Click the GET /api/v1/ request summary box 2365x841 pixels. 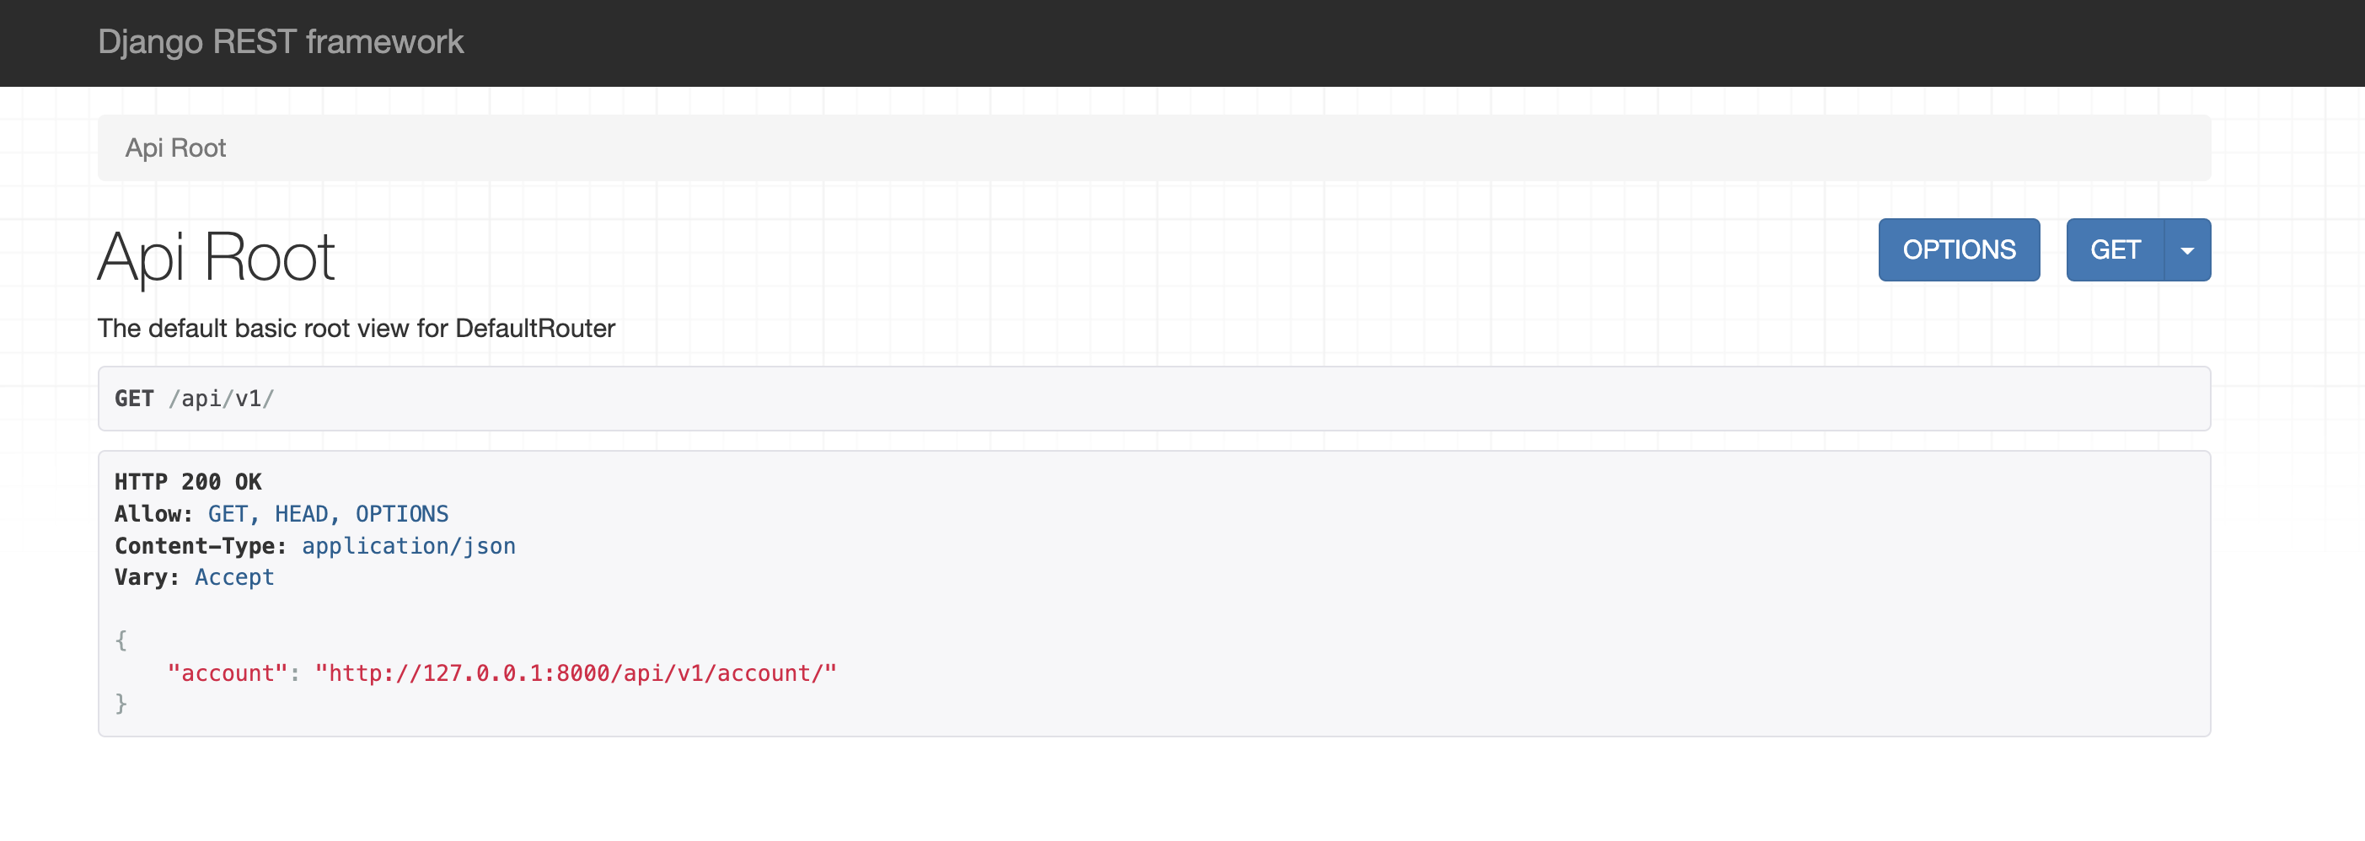(x=734, y=398)
